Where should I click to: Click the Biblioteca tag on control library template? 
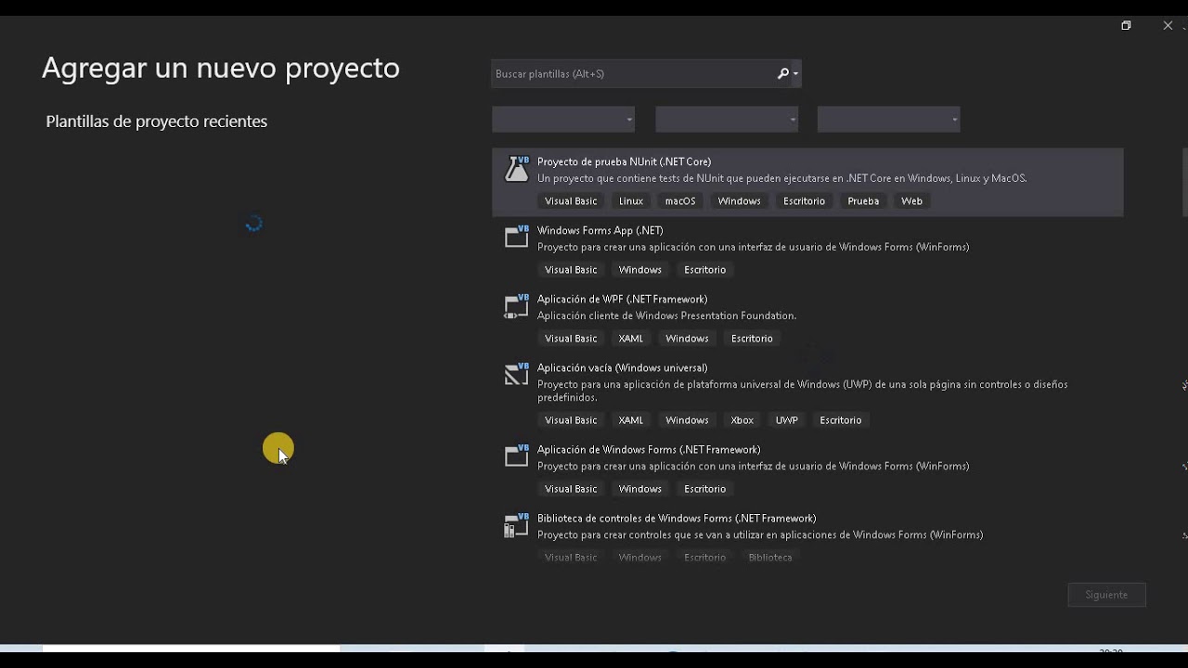[x=770, y=557]
